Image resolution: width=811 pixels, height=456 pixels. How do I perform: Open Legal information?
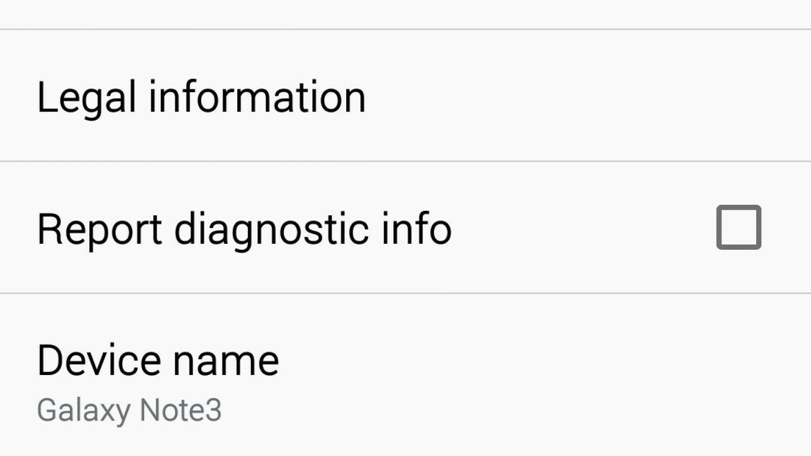click(x=201, y=97)
